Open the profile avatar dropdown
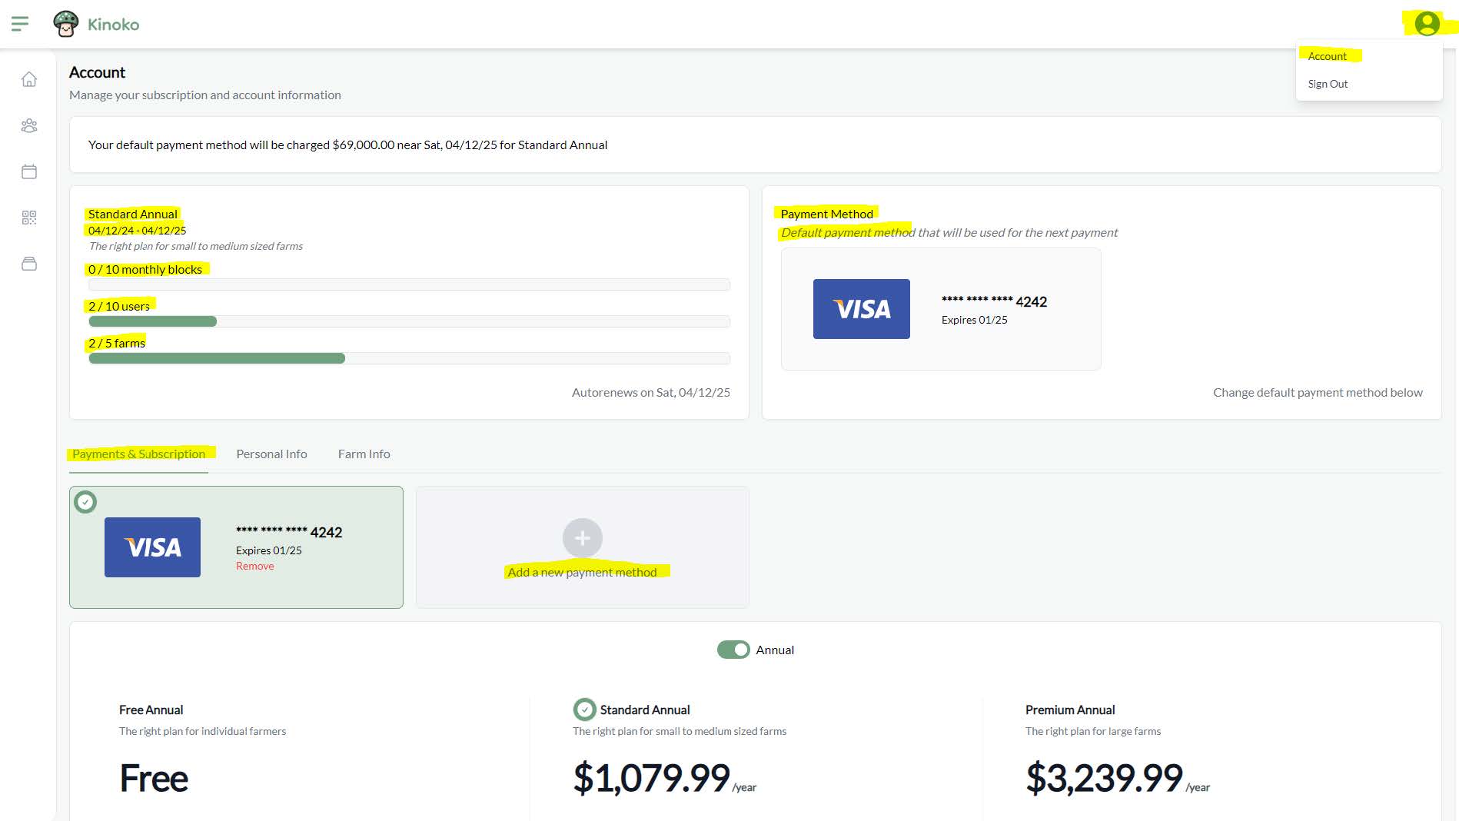The height and width of the screenshot is (821, 1459). 1427,24
